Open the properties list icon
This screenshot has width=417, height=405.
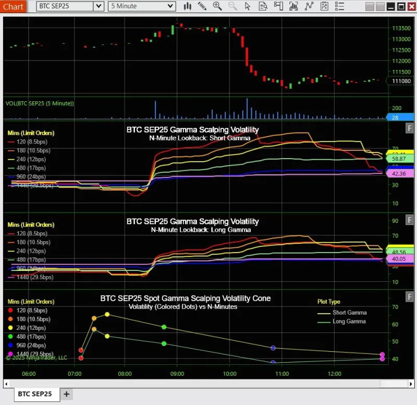click(339, 6)
